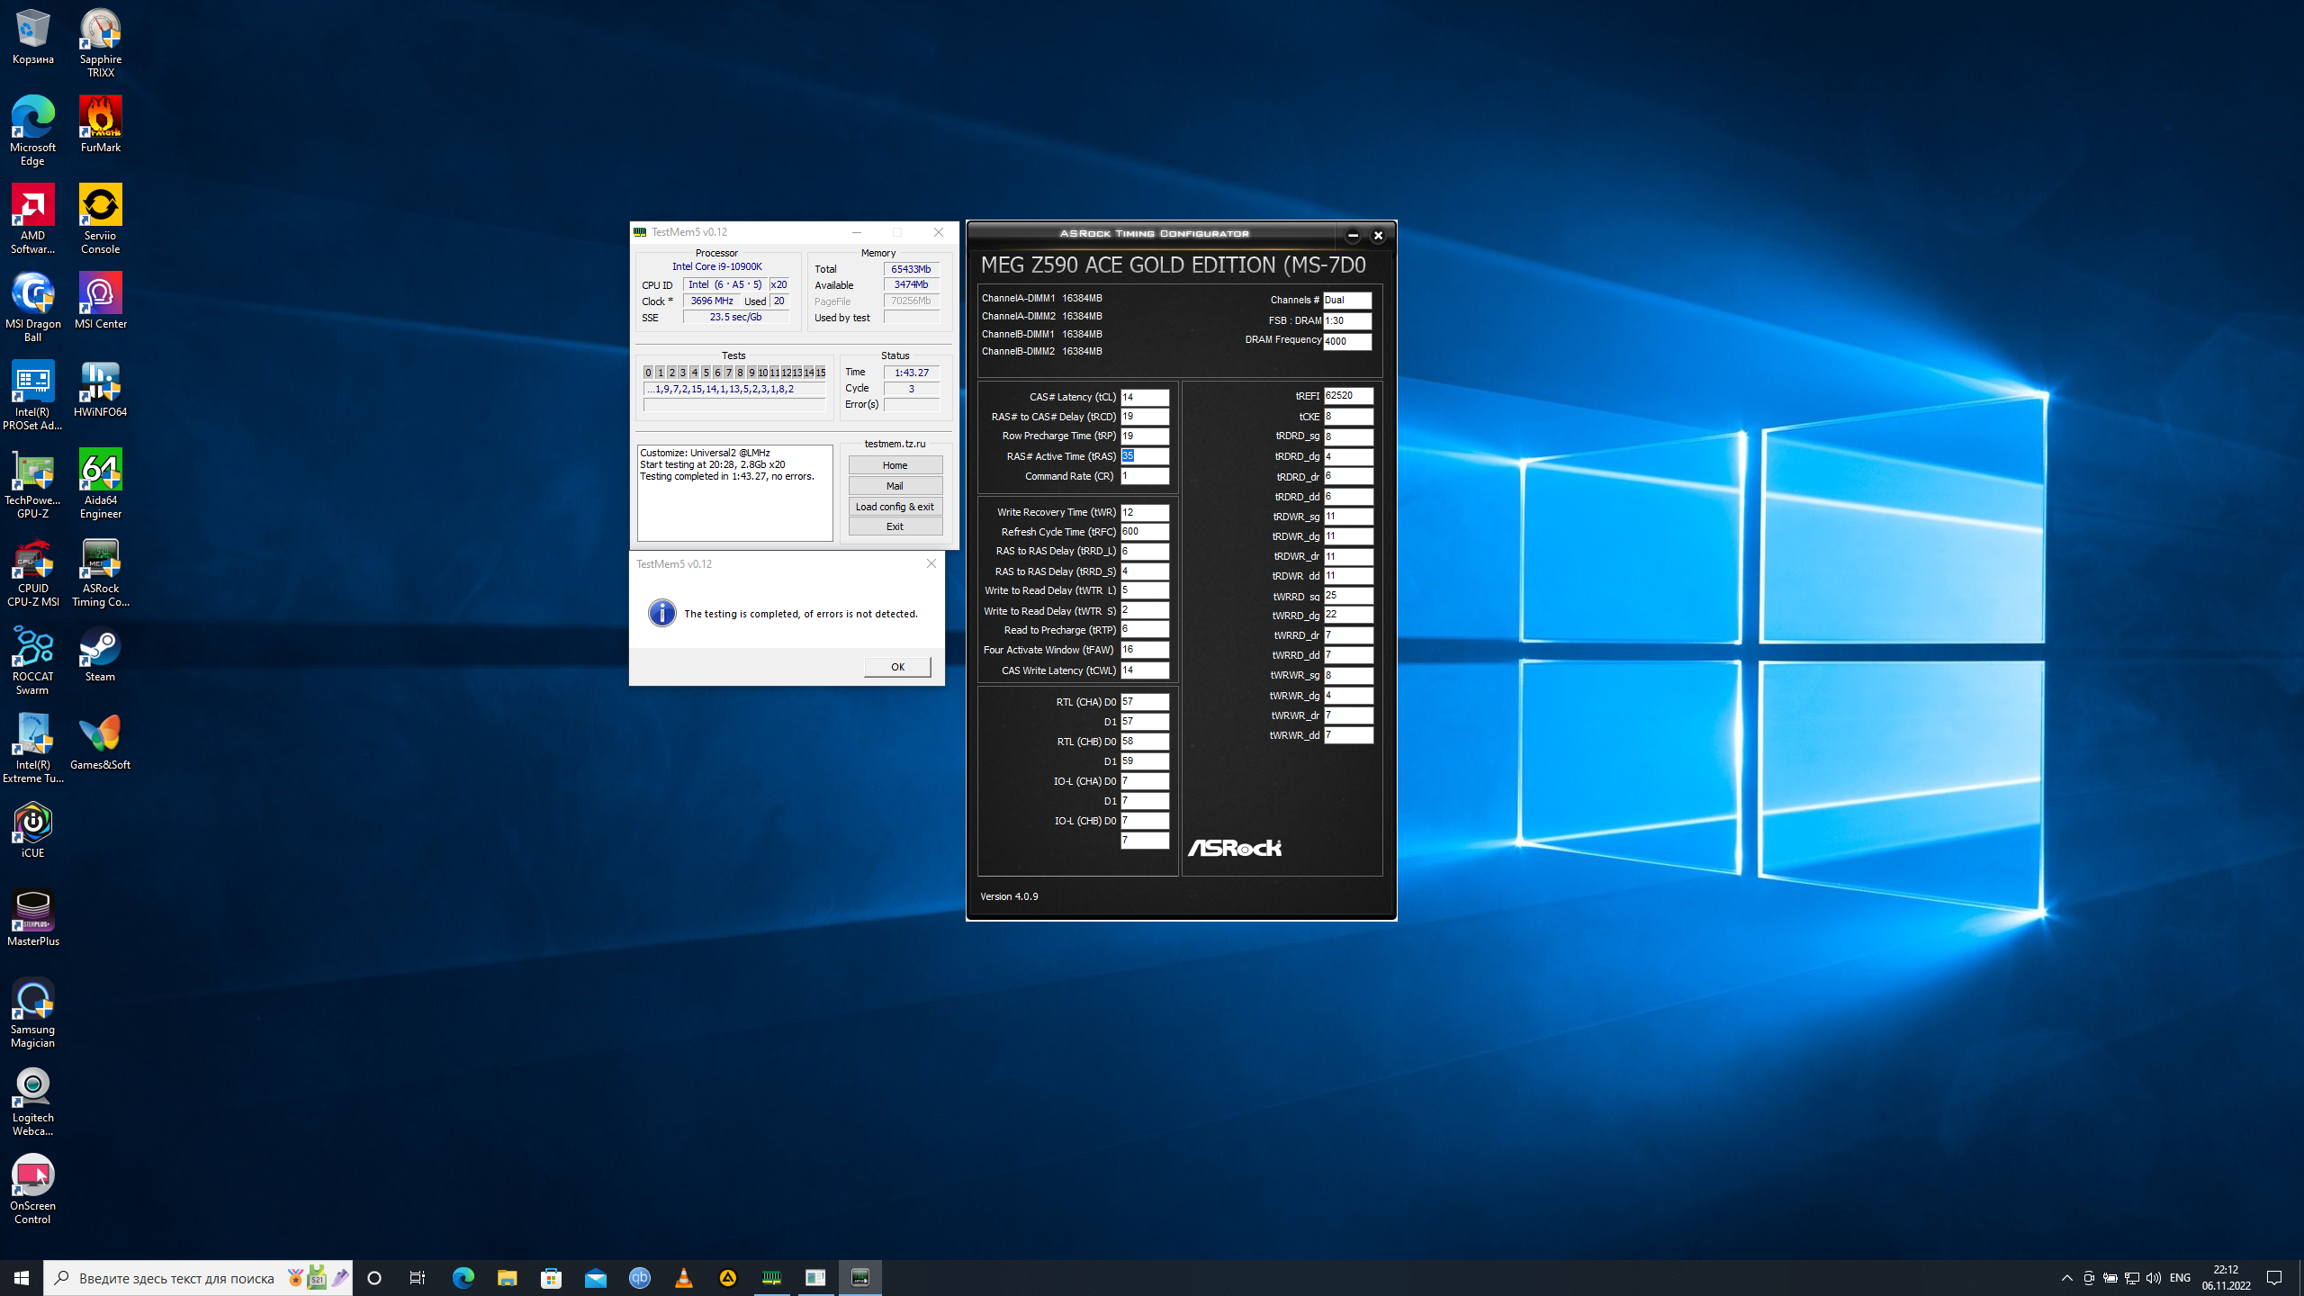This screenshot has width=2304, height=1296.
Task: Click the Mail button in TestMem5
Action: tap(895, 486)
